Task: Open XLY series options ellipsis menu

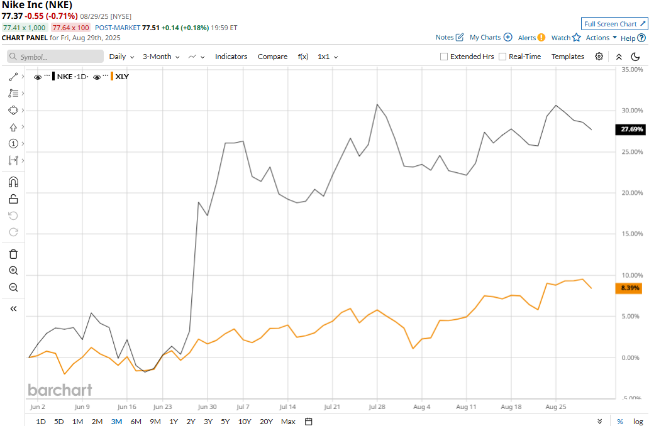Action: point(106,77)
